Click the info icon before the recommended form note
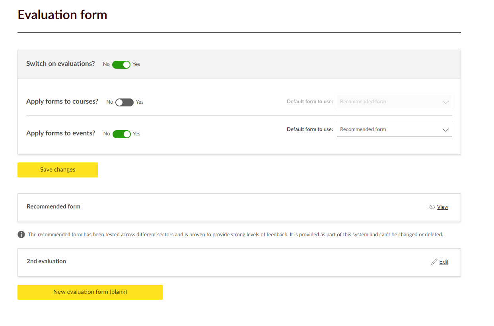Image resolution: width=494 pixels, height=326 pixels. click(21, 235)
